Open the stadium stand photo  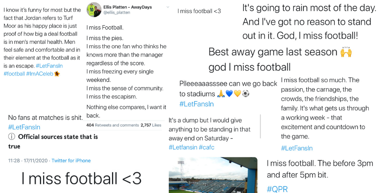tap(213, 175)
